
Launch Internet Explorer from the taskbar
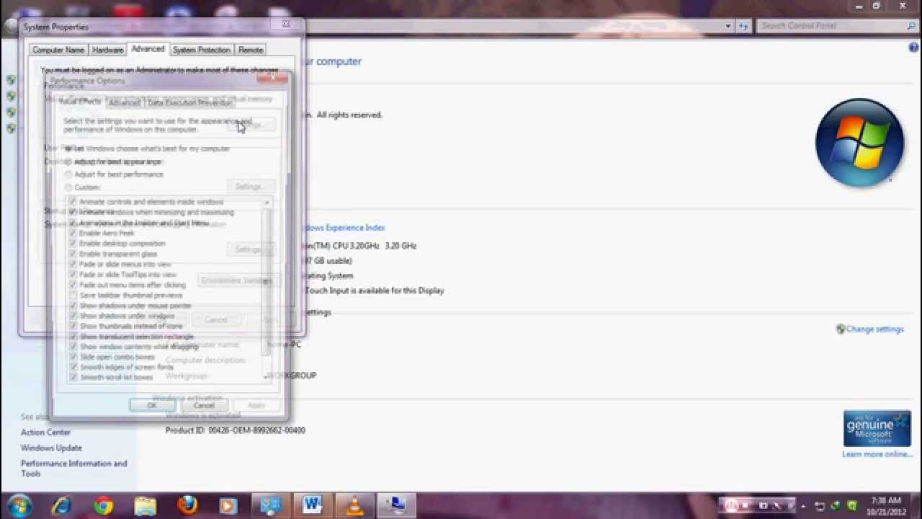[x=62, y=506]
